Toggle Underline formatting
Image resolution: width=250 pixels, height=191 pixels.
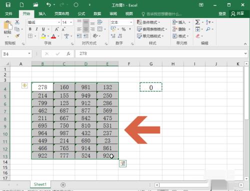tap(43, 29)
